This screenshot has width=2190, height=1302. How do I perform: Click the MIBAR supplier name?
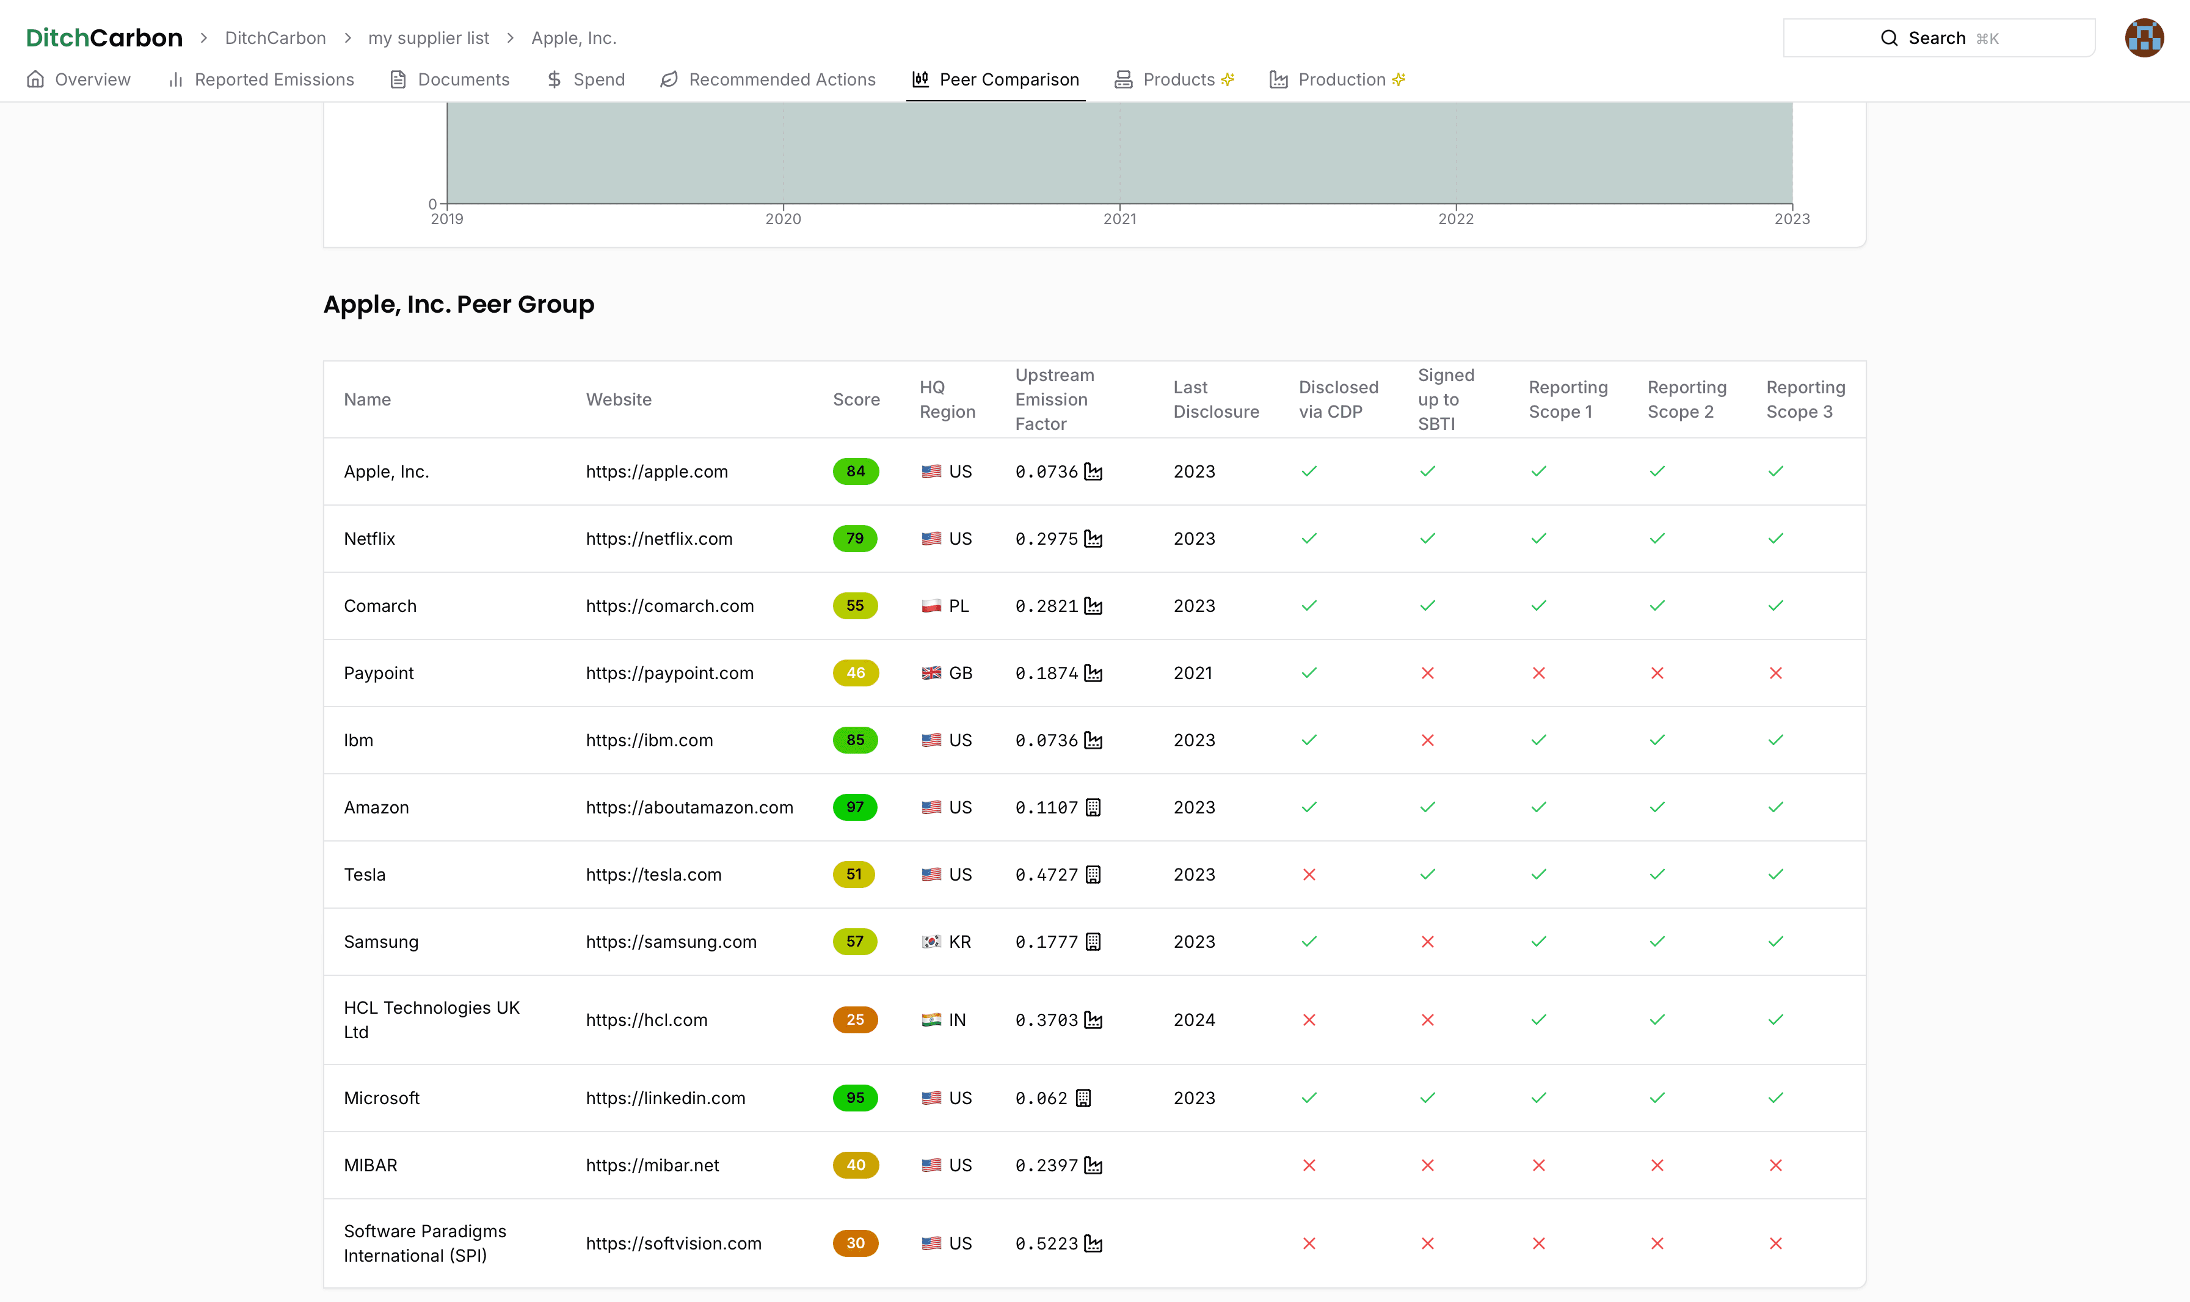(x=370, y=1165)
